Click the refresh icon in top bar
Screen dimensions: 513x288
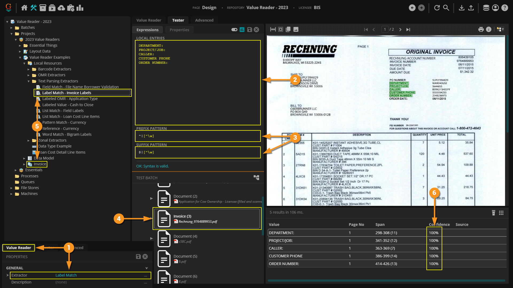[x=437, y=8]
